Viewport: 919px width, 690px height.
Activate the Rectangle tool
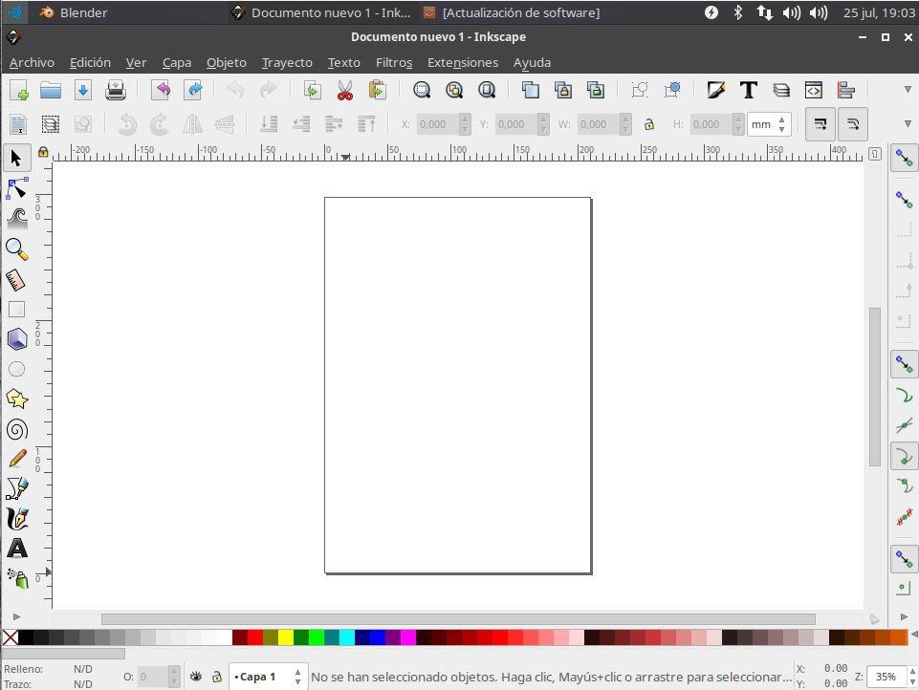click(x=15, y=310)
